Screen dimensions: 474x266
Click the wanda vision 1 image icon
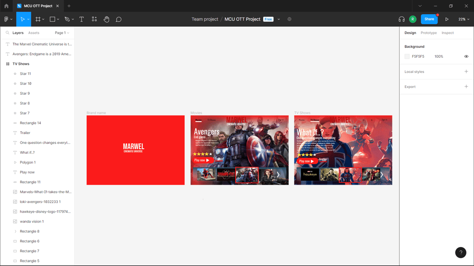pos(15,222)
